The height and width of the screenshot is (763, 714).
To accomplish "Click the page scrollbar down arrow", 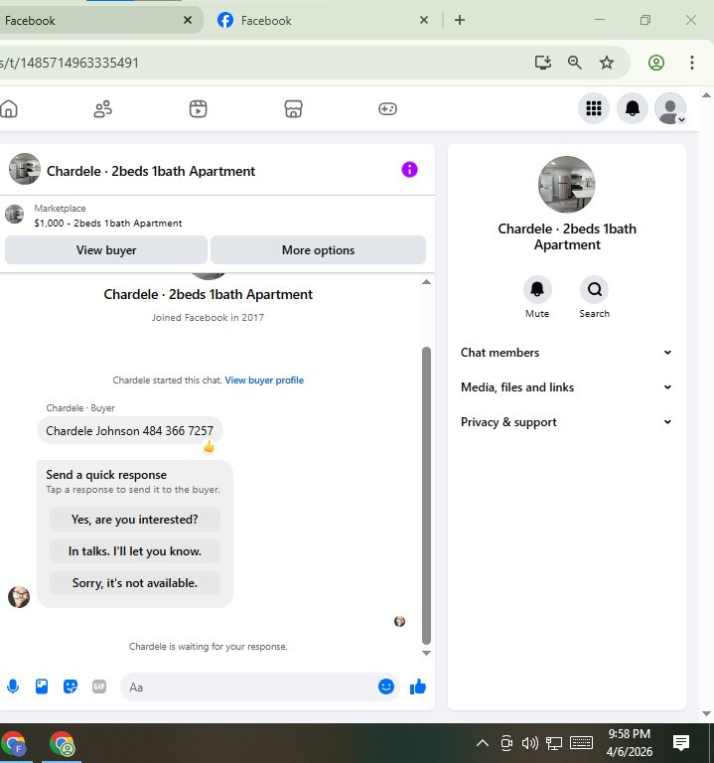I will click(x=707, y=714).
